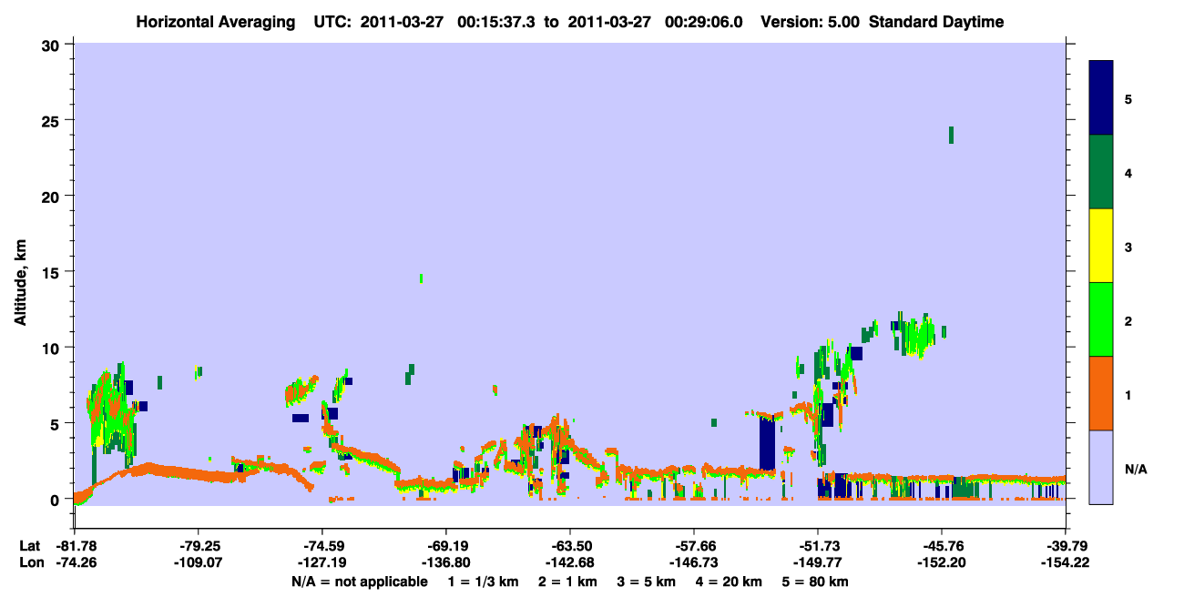Click the end time '00:29:06.0' in title
The image size is (1184, 607).
[705, 22]
